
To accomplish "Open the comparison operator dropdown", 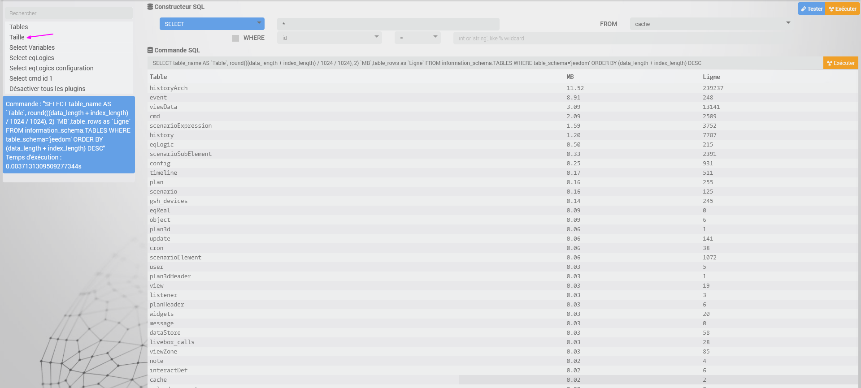I will tap(417, 38).
